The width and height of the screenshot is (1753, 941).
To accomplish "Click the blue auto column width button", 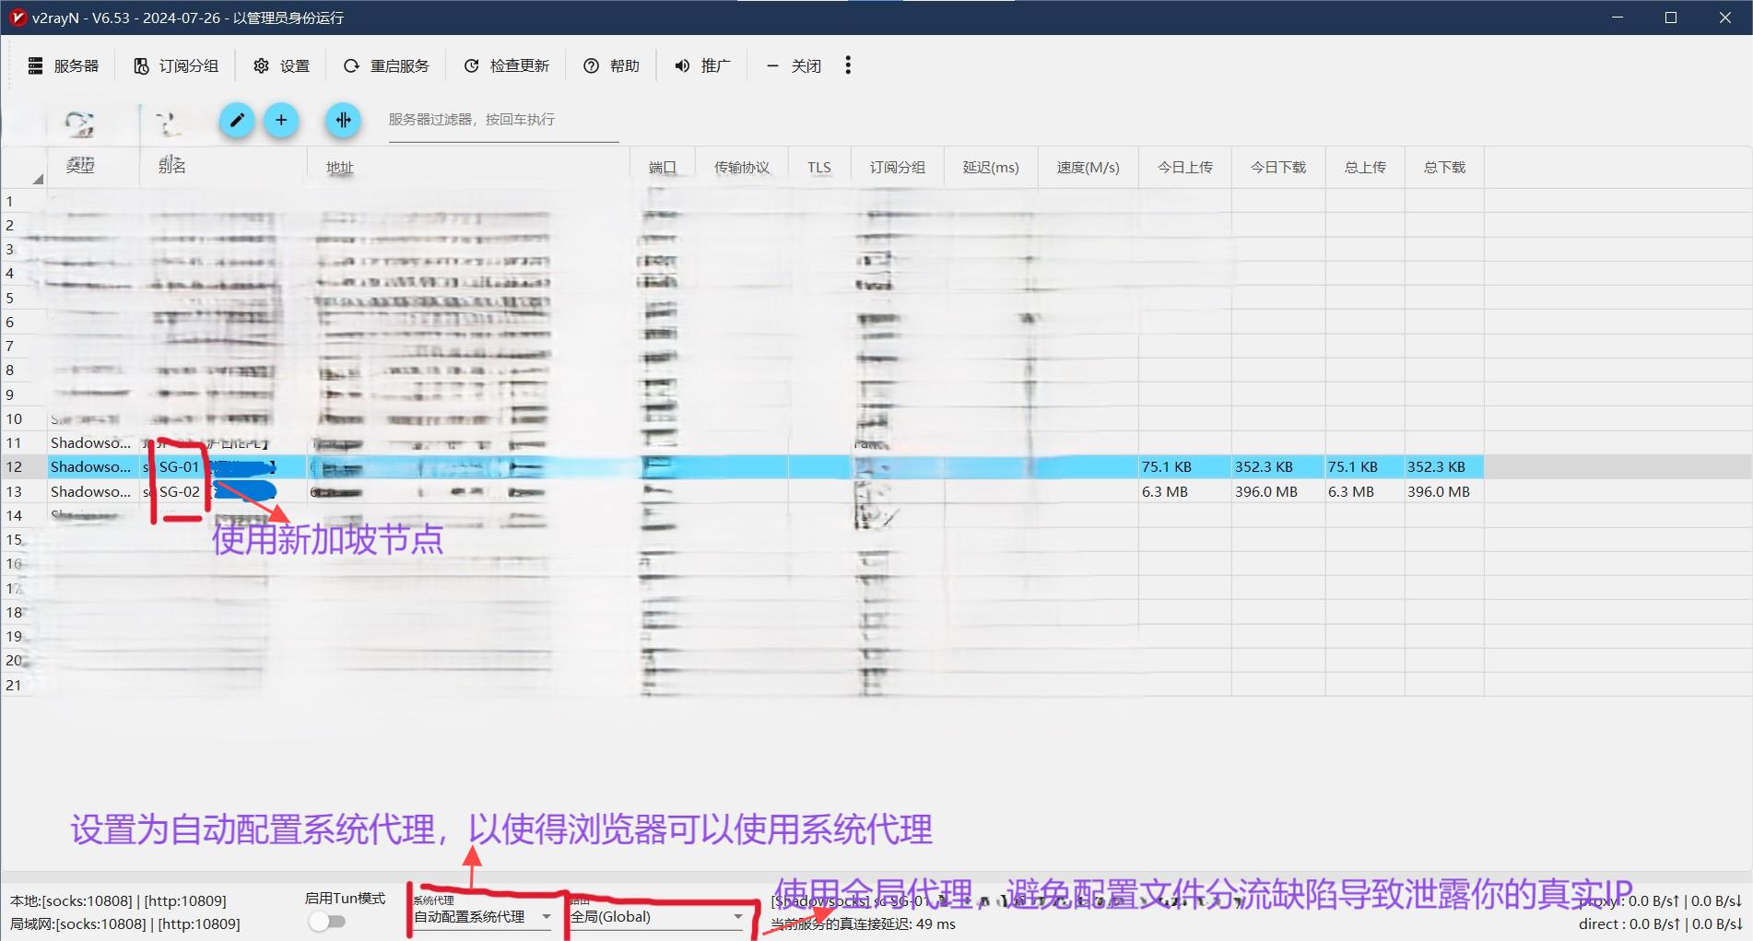I will (343, 120).
